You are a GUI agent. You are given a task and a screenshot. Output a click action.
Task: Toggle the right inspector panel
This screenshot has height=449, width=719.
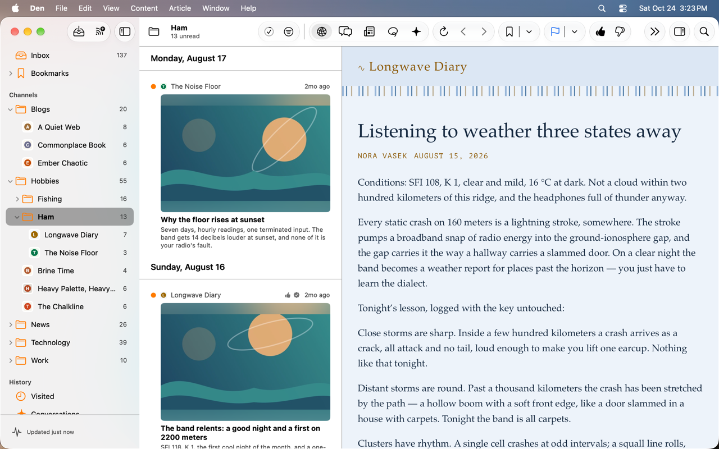(x=680, y=32)
